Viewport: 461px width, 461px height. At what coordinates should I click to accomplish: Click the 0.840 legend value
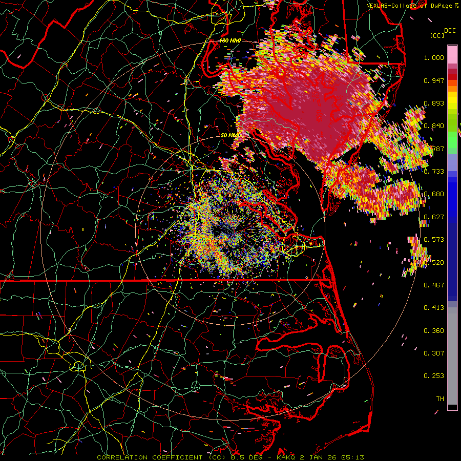(434, 126)
